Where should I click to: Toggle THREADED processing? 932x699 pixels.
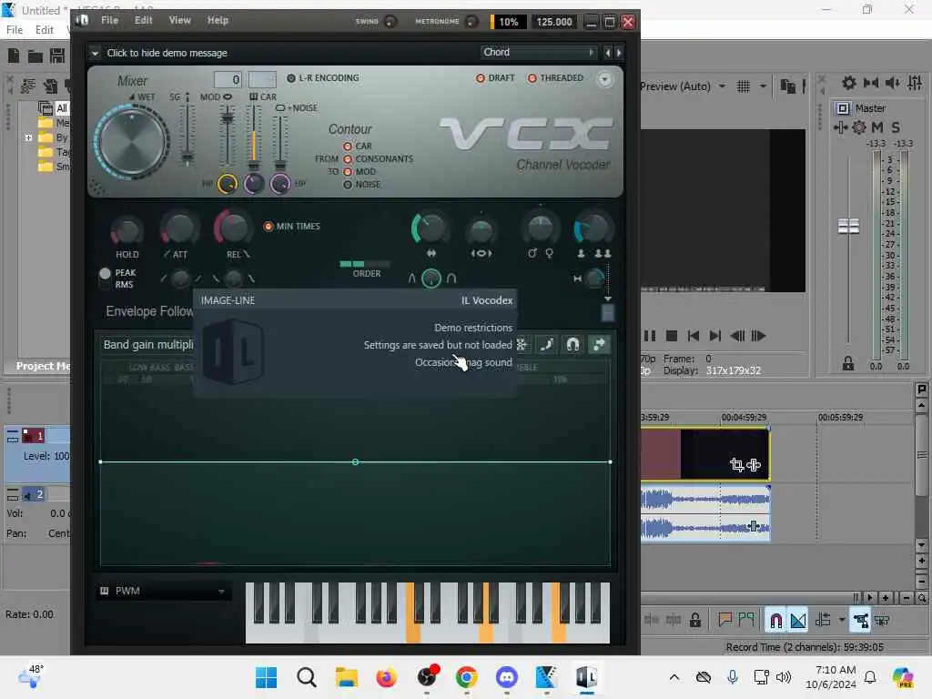point(555,78)
